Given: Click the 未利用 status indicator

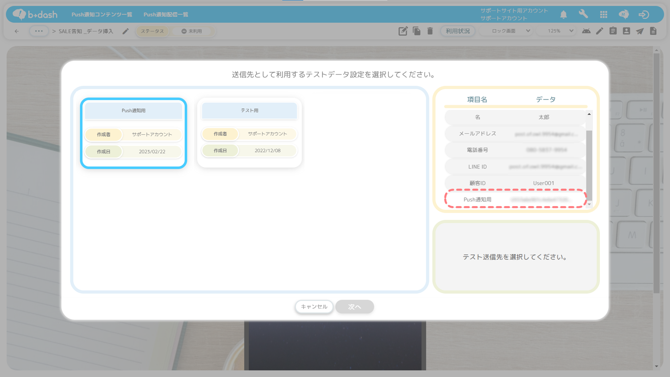Looking at the screenshot, I should point(192,31).
